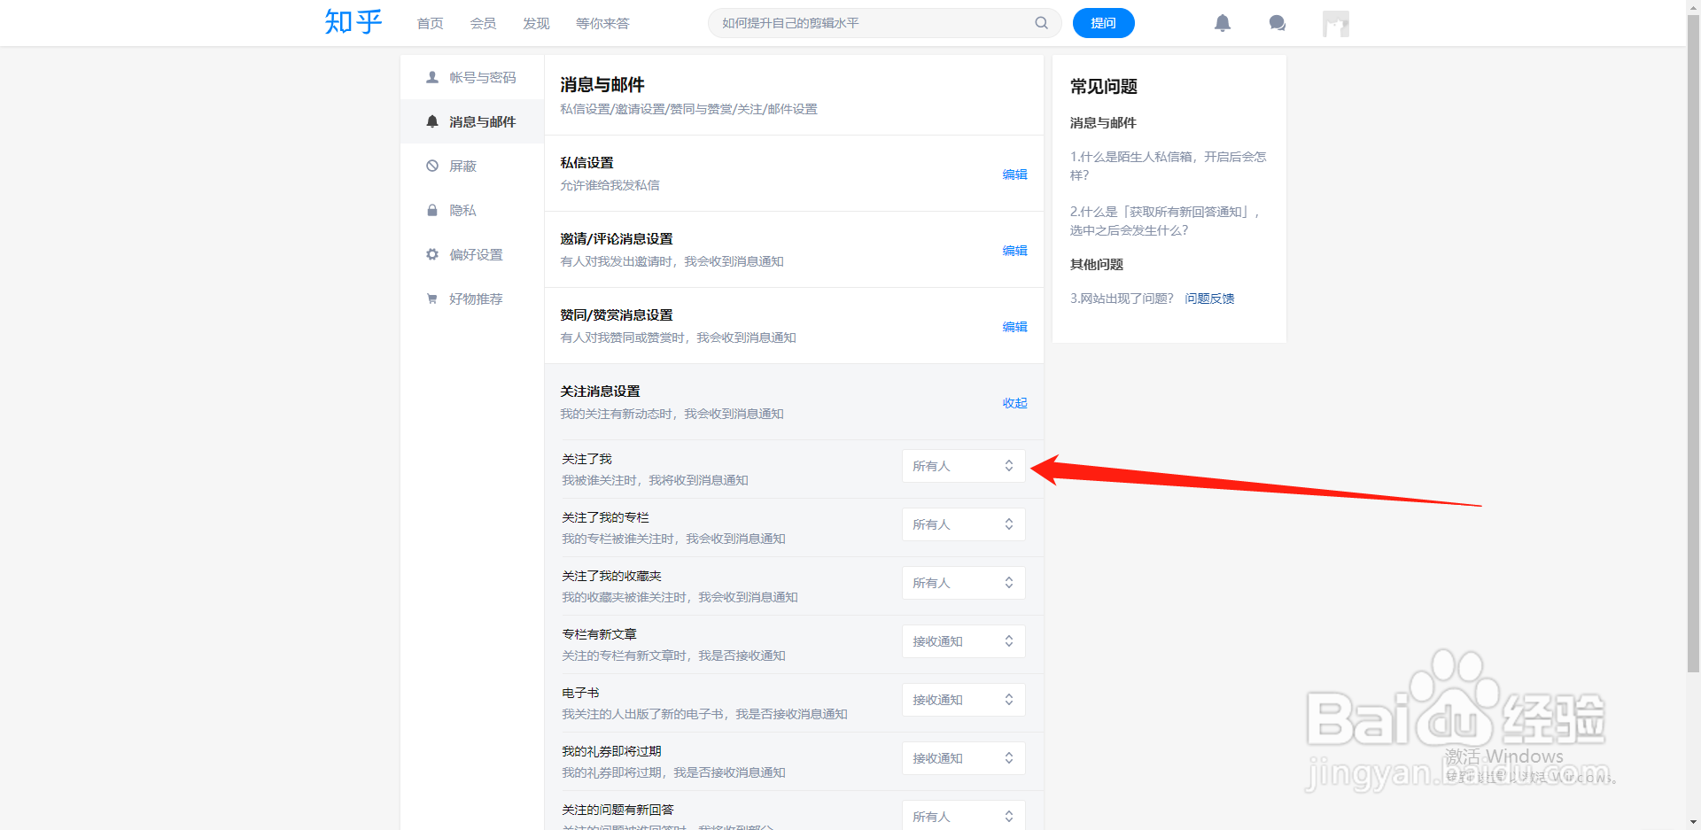Viewport: 1701px width, 830px height.
Task: Click the lock icon for 隐私 privacy
Action: tap(432, 210)
